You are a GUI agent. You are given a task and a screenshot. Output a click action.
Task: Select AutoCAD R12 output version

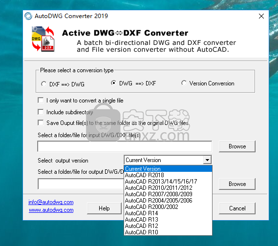pos(168,226)
